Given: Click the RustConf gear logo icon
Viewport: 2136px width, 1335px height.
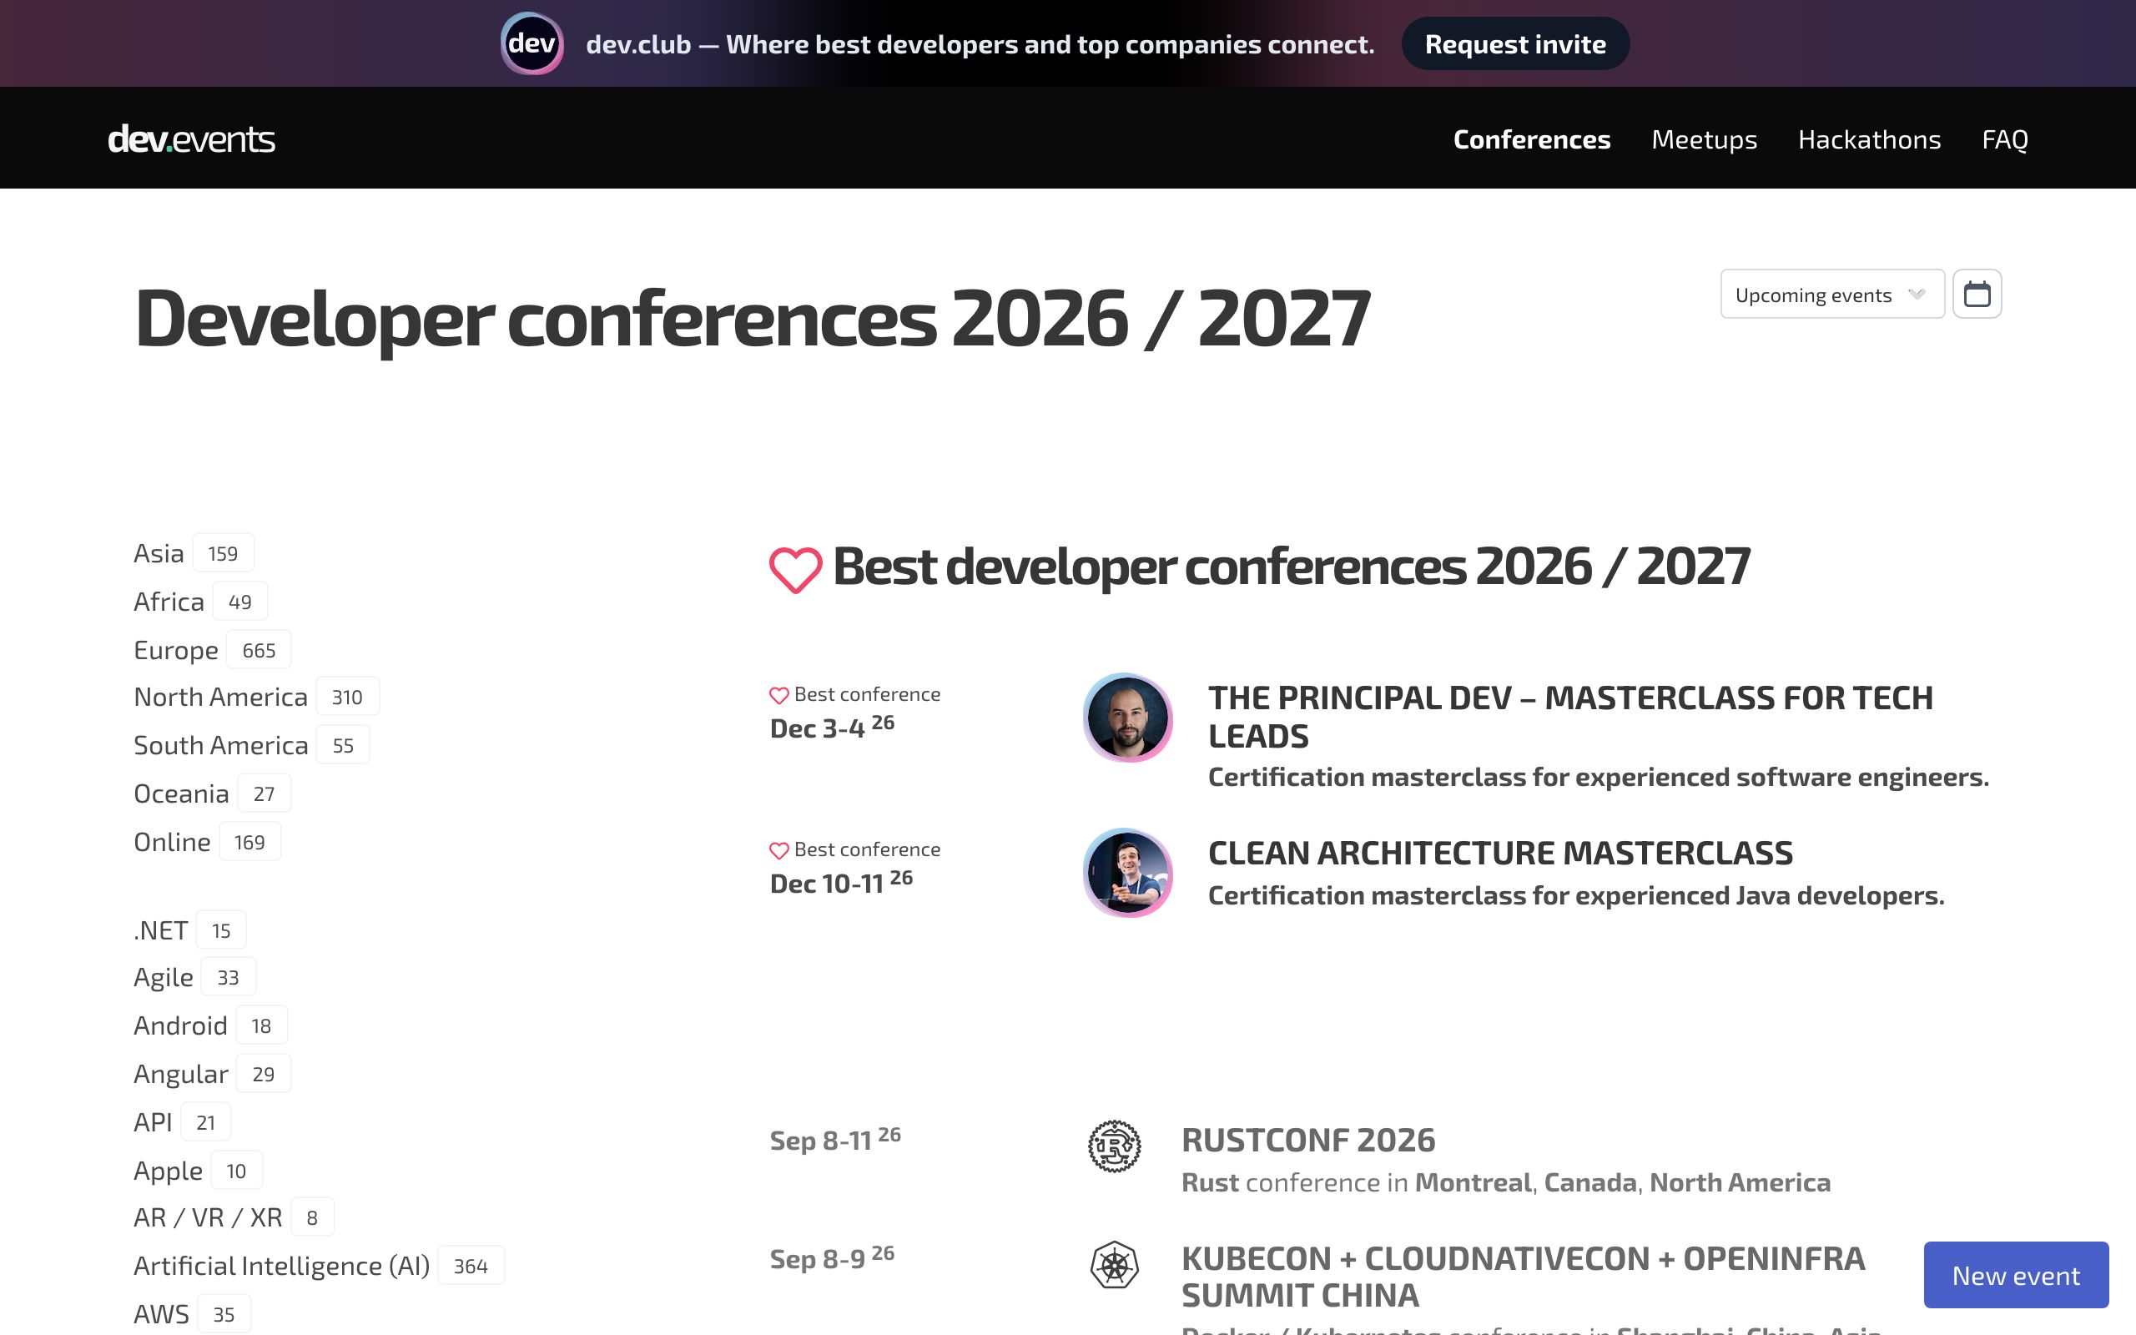Looking at the screenshot, I should click(1114, 1146).
